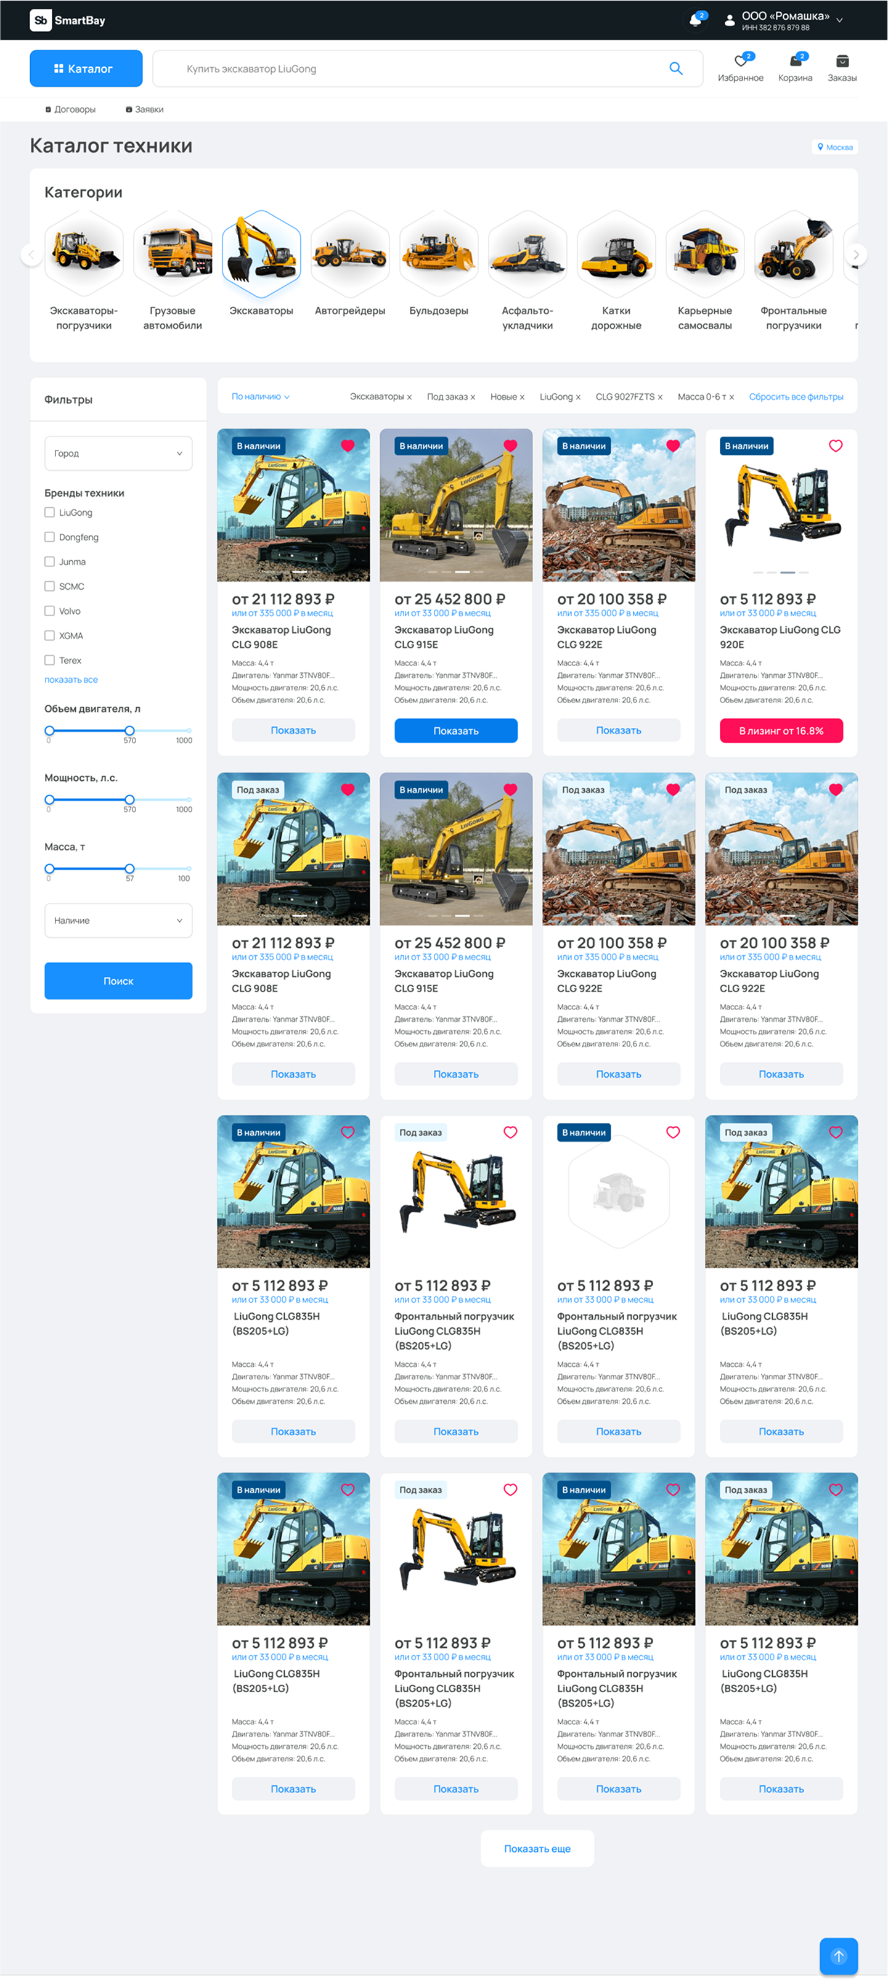
Task: Remove the CLG 9027FZTS filter chip
Action: tap(659, 397)
